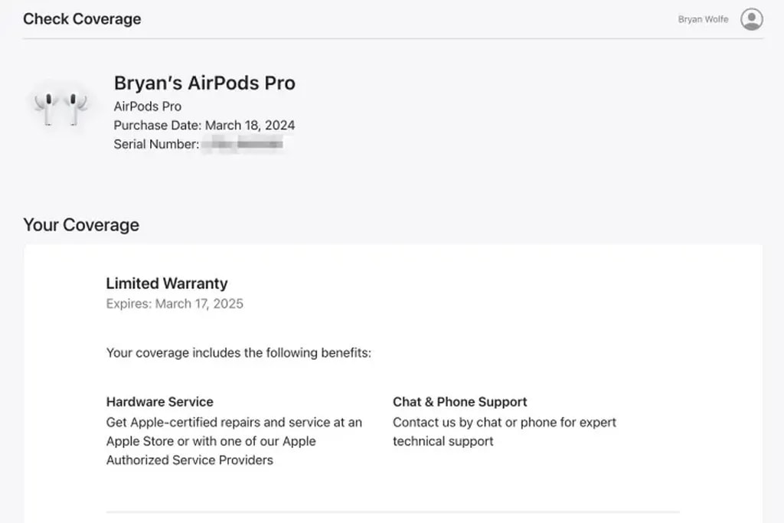
Task: Click the Limited Warranty heading
Action: 166,283
